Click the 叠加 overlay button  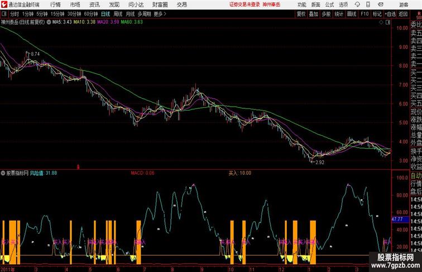point(314,14)
